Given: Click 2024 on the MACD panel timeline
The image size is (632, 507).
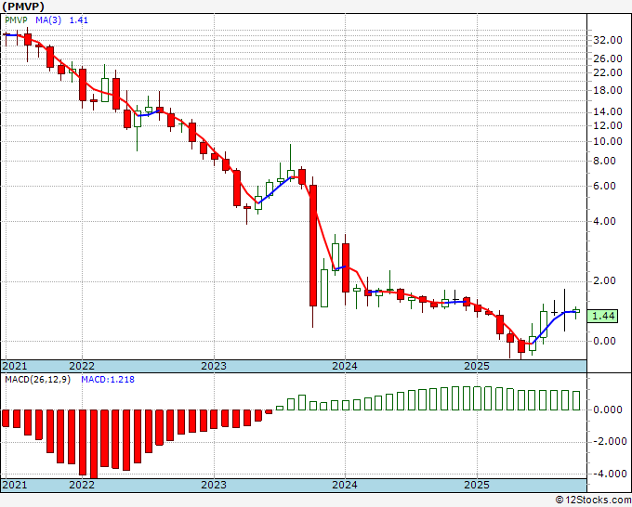Looking at the screenshot, I should (x=345, y=485).
